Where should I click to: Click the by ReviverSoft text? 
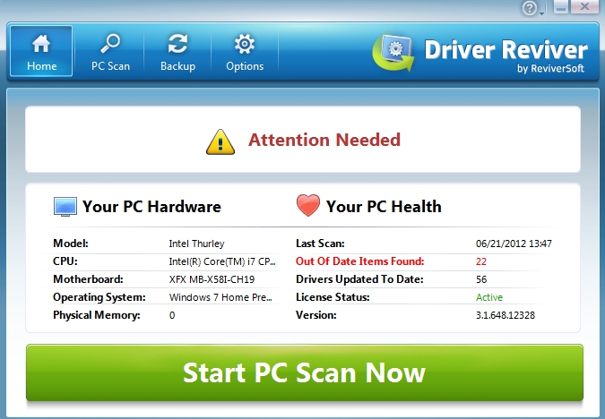click(x=550, y=69)
